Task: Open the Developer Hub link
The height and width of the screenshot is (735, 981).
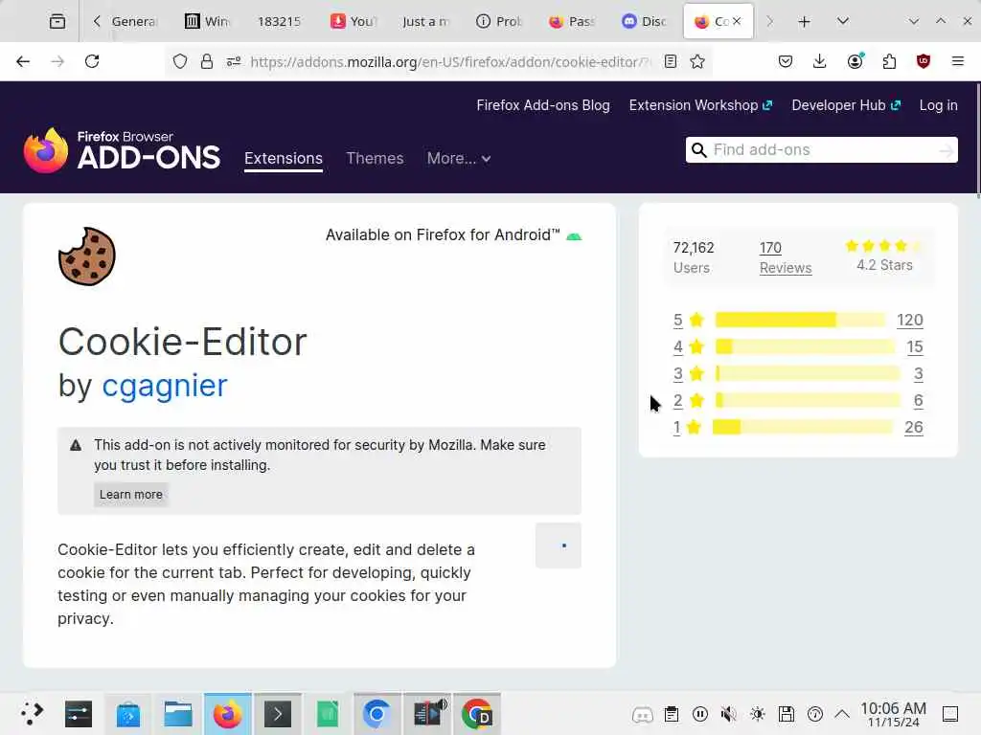Action: tap(846, 105)
